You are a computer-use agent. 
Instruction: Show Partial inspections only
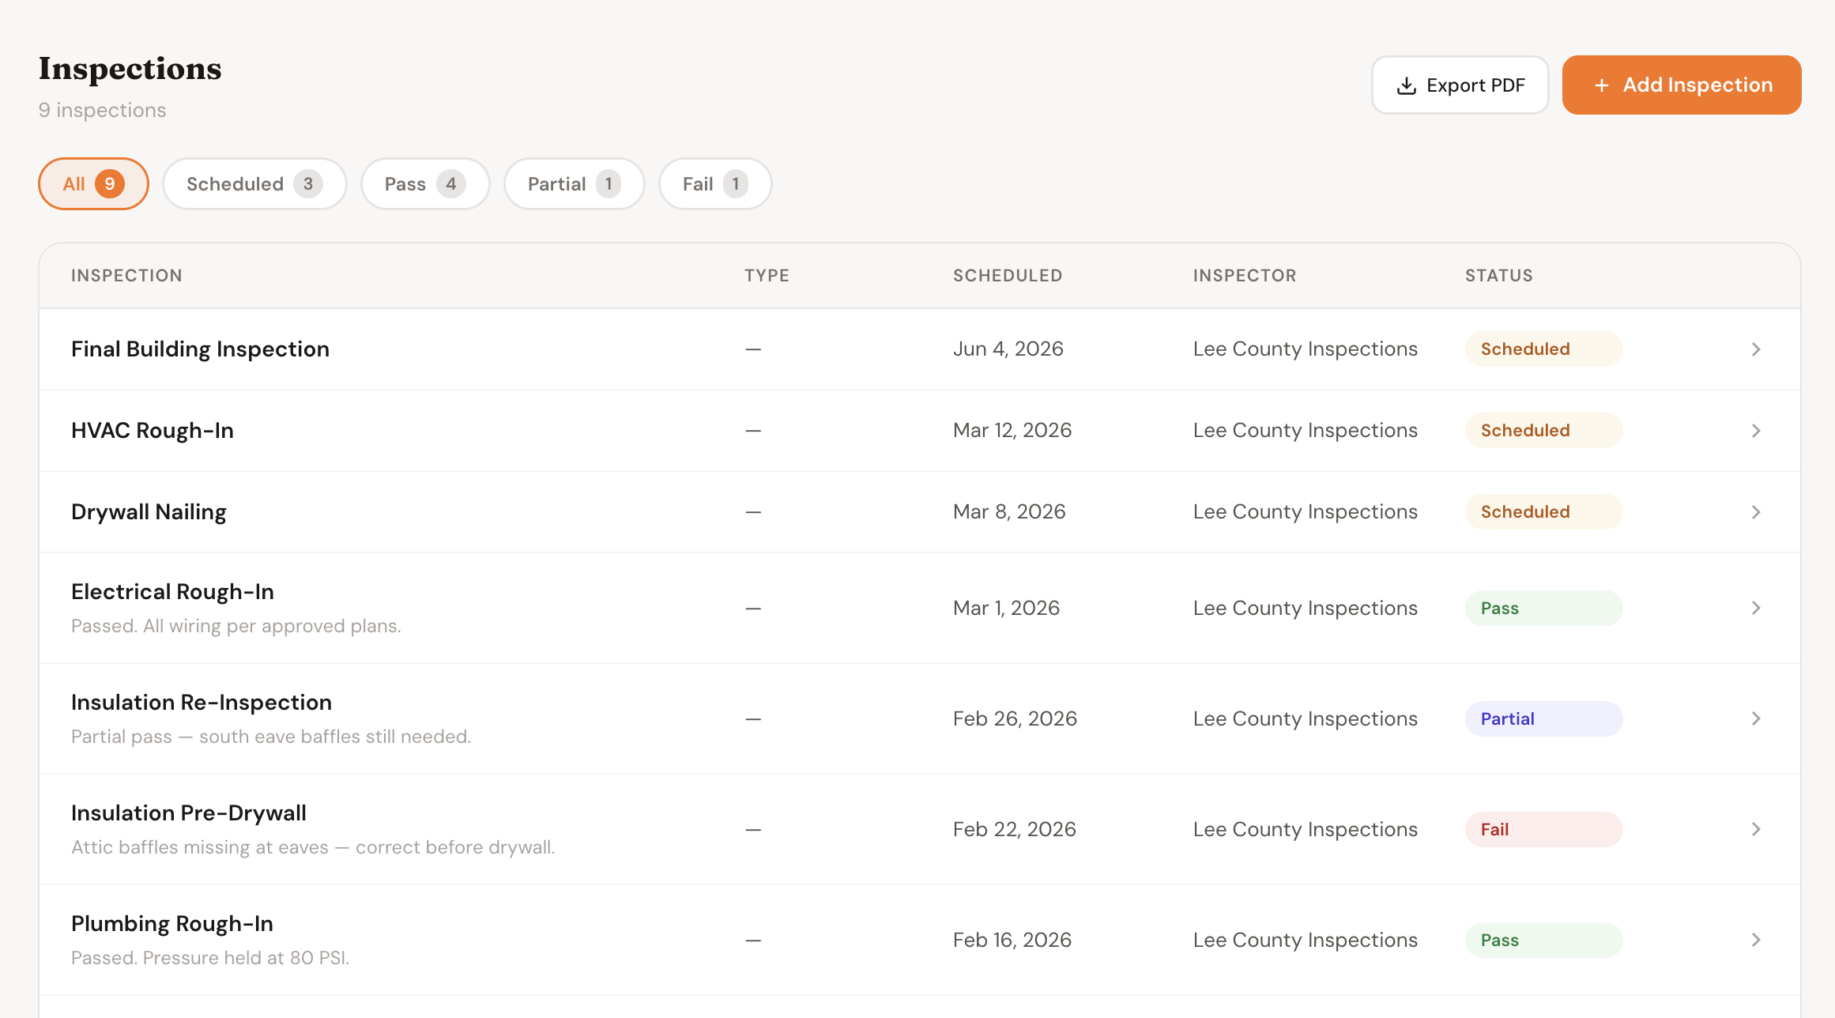pos(575,184)
